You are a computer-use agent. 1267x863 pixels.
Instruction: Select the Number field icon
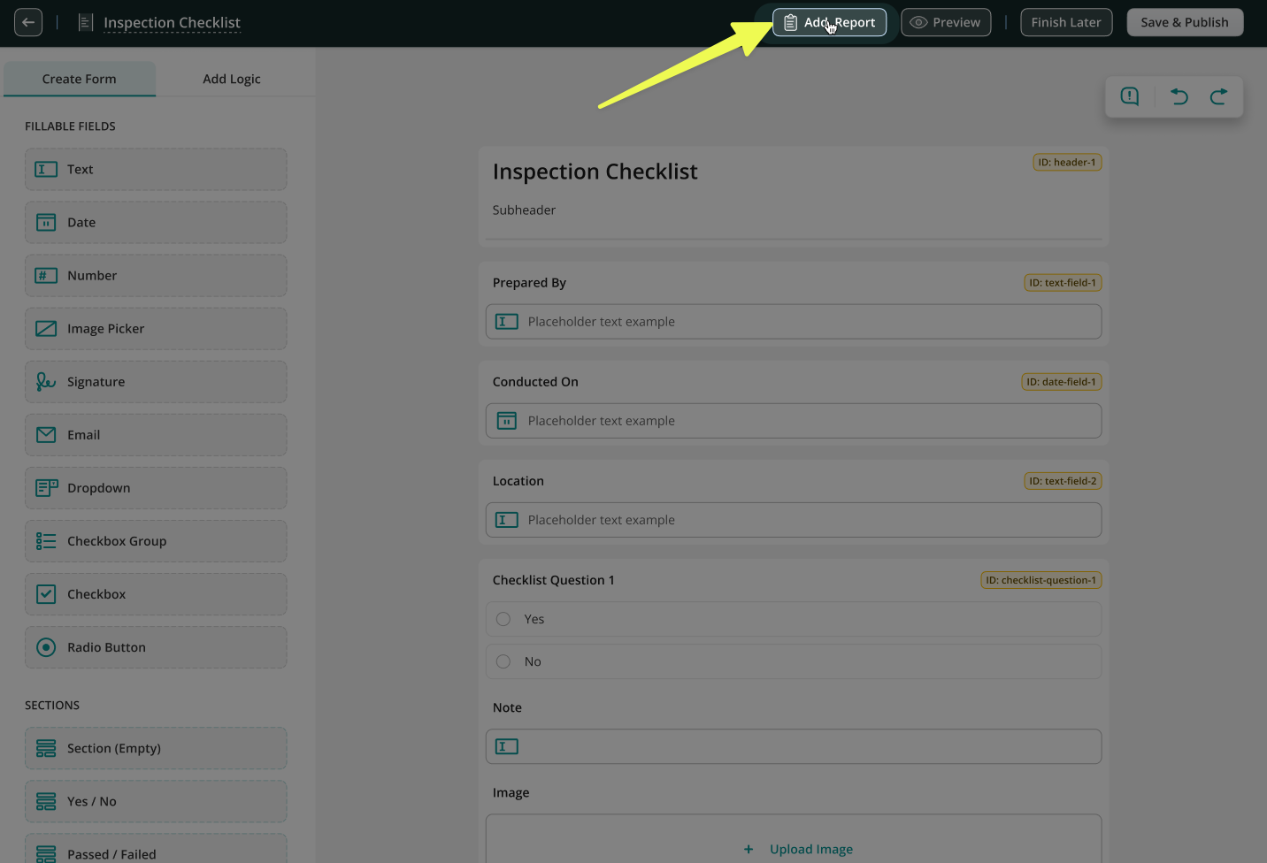pos(46,276)
